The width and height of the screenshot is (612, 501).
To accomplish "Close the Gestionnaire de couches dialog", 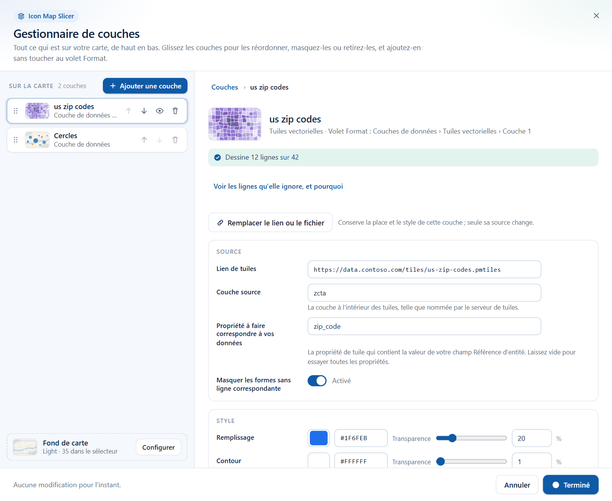I will (596, 16).
